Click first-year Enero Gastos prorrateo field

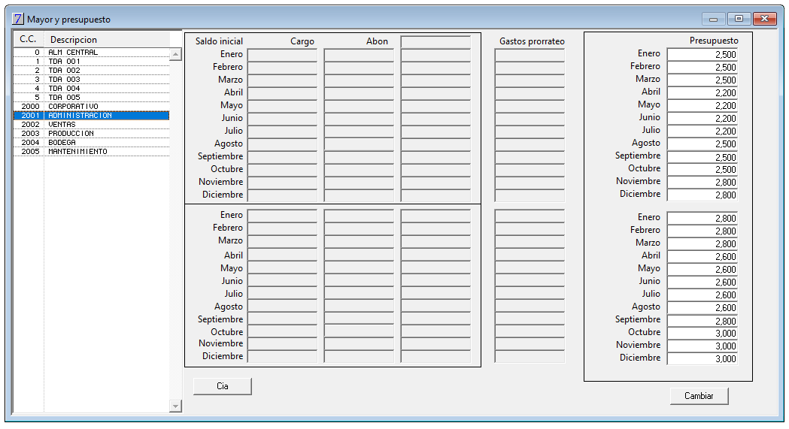530,55
